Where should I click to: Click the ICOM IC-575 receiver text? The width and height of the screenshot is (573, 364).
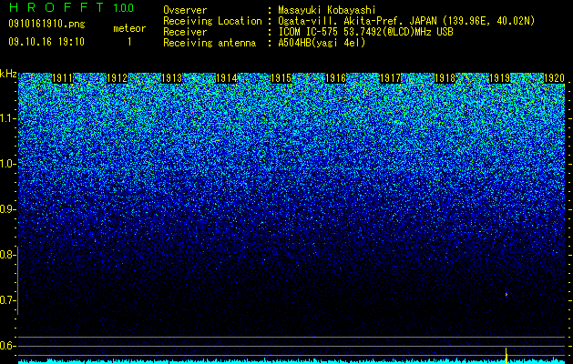(x=366, y=32)
